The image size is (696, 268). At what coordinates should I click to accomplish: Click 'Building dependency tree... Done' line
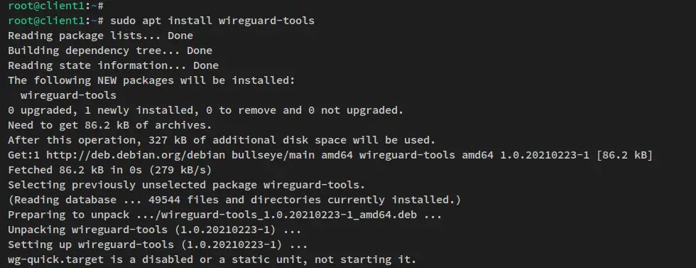[x=110, y=50]
